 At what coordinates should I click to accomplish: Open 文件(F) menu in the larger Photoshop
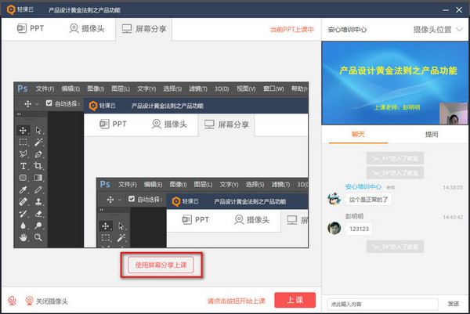click(45, 88)
